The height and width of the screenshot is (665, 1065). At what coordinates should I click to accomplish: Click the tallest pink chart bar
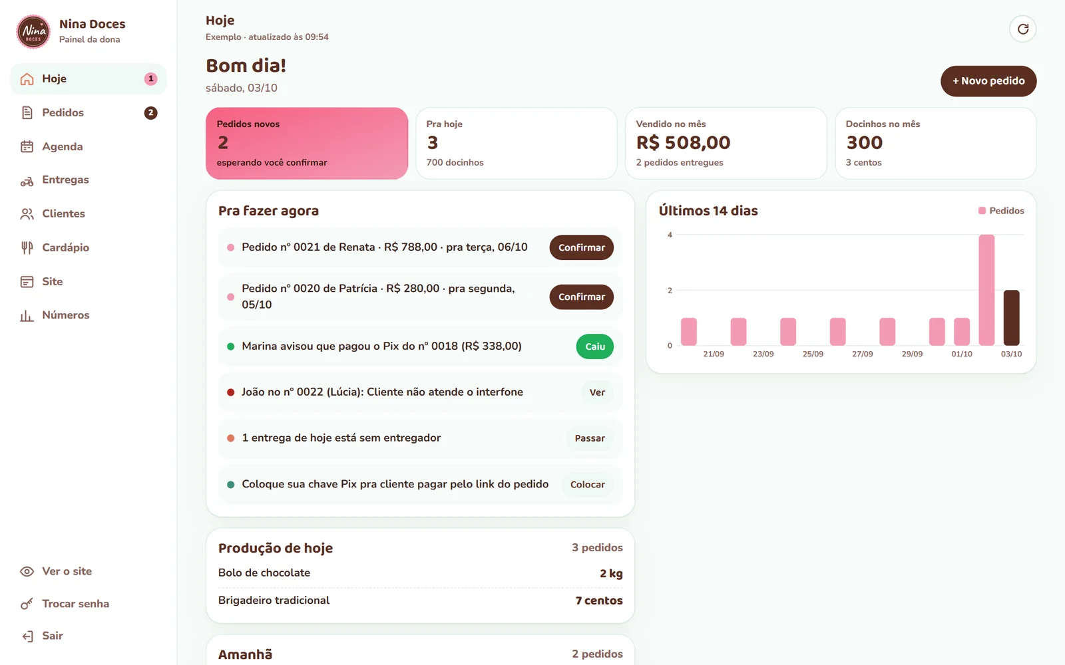tap(986, 290)
